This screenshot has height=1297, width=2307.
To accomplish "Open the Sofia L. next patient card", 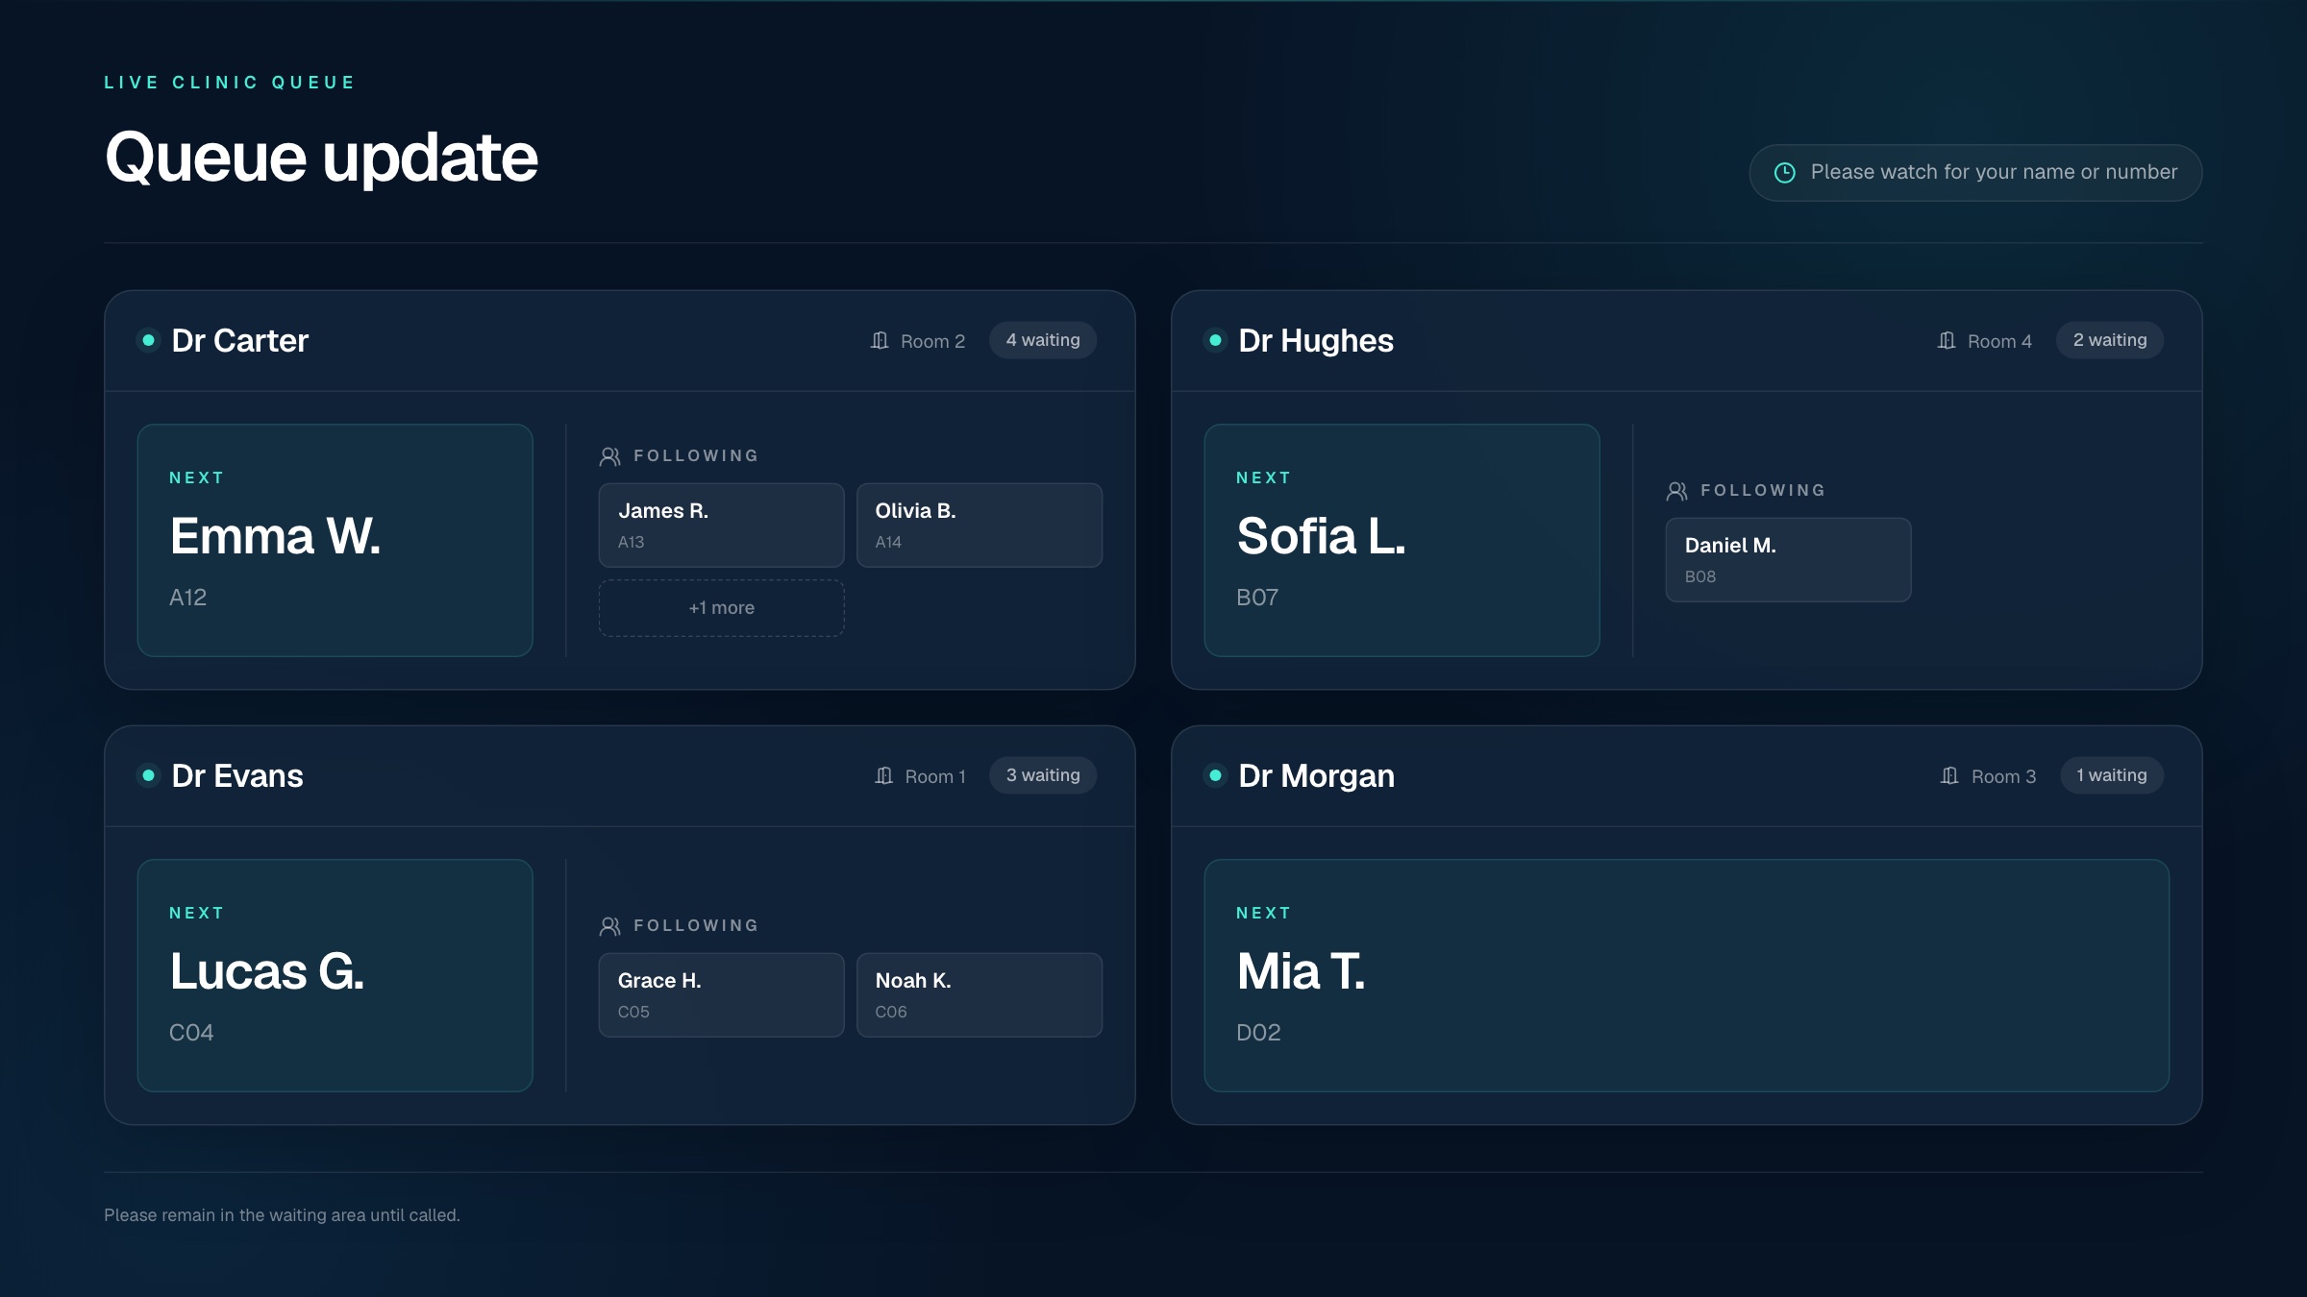I will pos(1402,541).
